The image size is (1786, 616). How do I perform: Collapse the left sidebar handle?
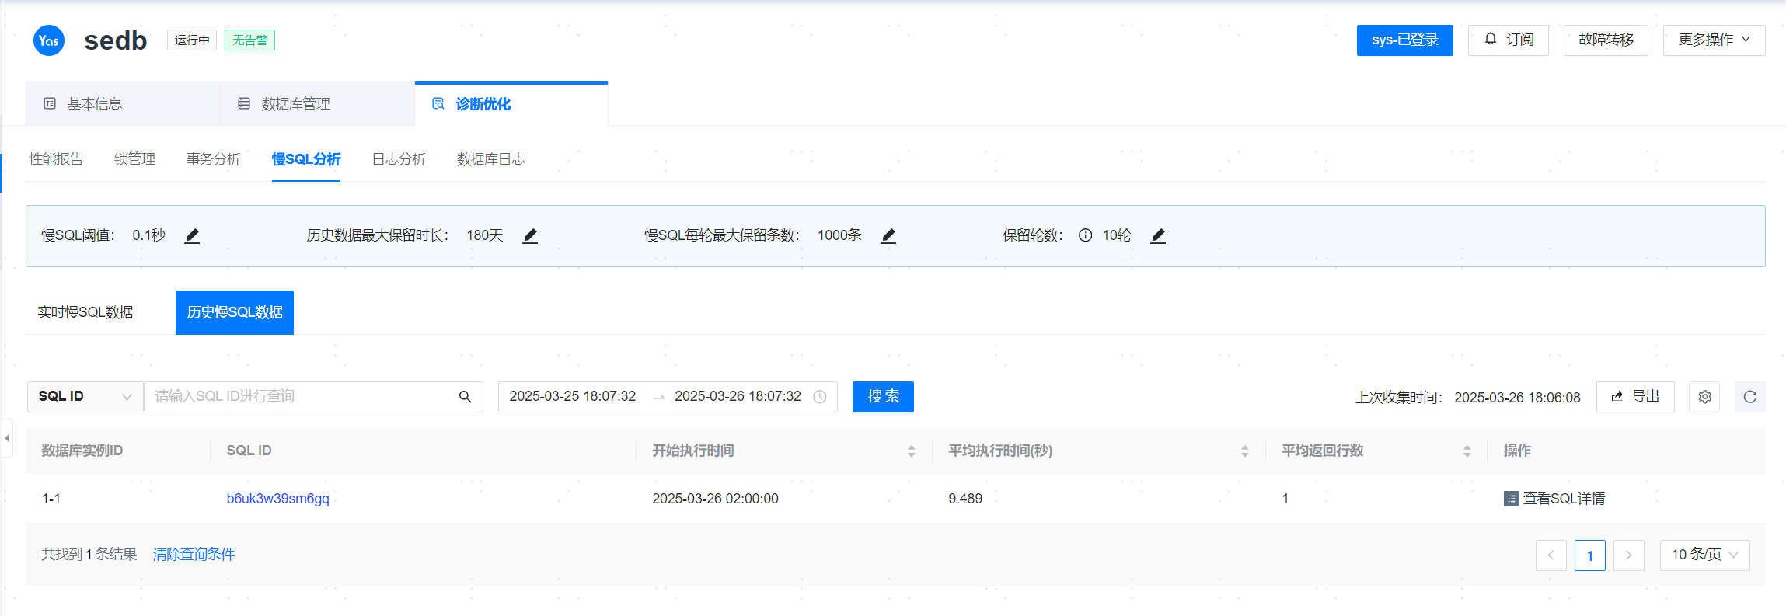tap(7, 438)
